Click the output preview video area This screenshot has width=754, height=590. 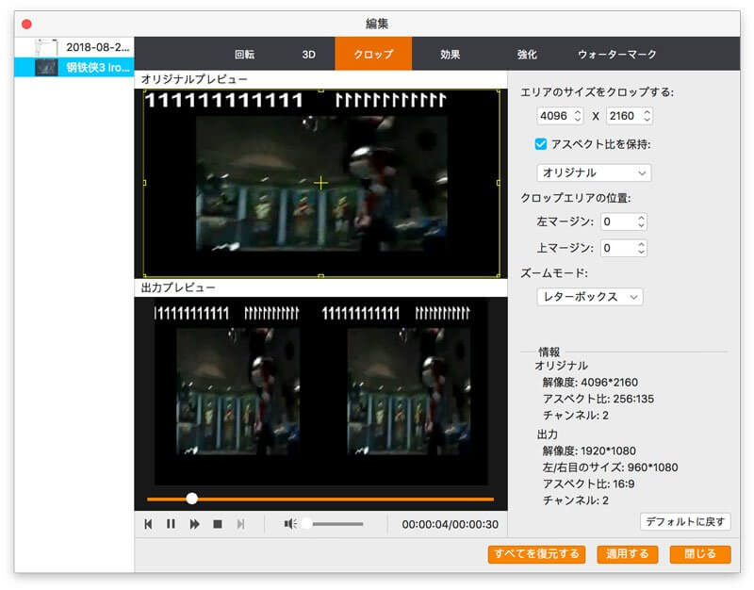pyautogui.click(x=320, y=392)
